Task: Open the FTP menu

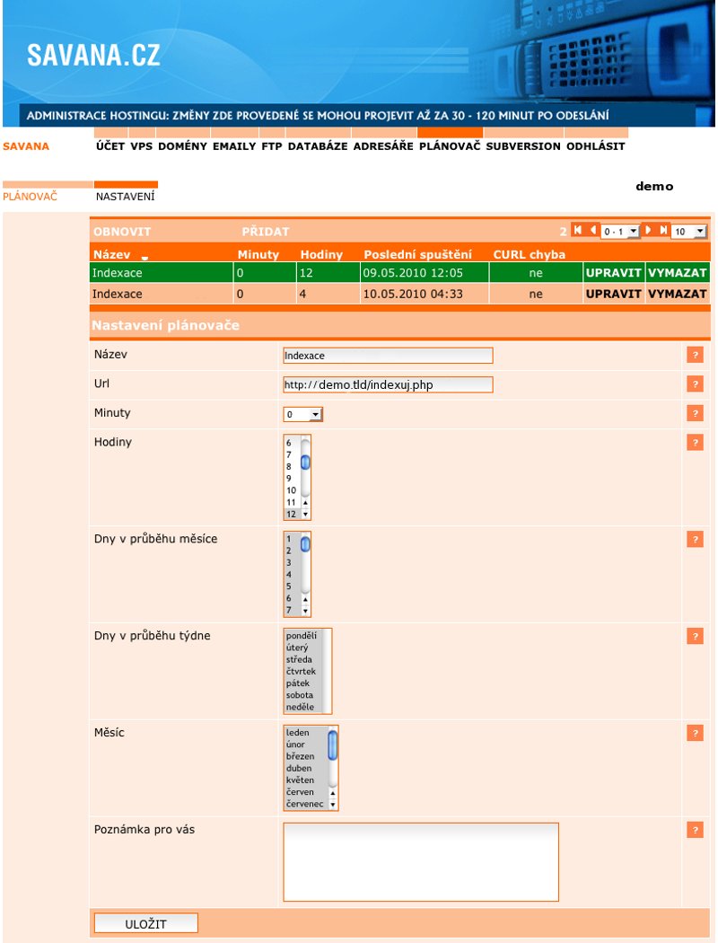Action: coord(272,146)
